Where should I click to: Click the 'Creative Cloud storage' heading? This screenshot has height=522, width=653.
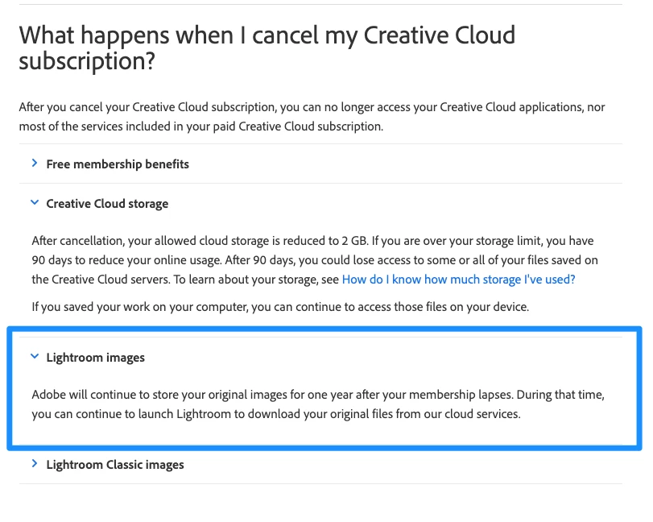(x=107, y=204)
